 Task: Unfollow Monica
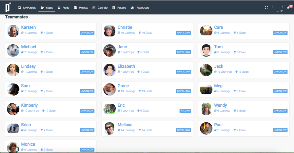(x=87, y=150)
